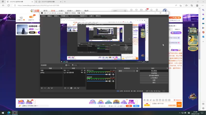Pop out scenes dock with corner icon
The image size is (206, 115).
pyautogui.click(x=61, y=68)
